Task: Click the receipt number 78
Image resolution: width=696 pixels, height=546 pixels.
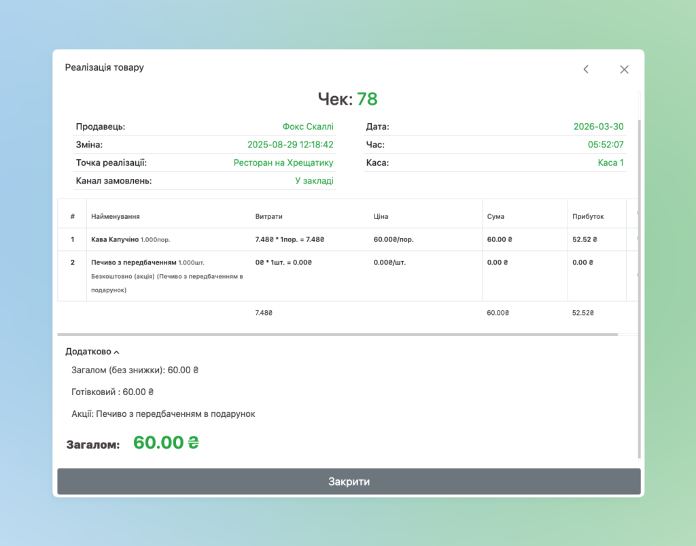Action: [x=367, y=99]
